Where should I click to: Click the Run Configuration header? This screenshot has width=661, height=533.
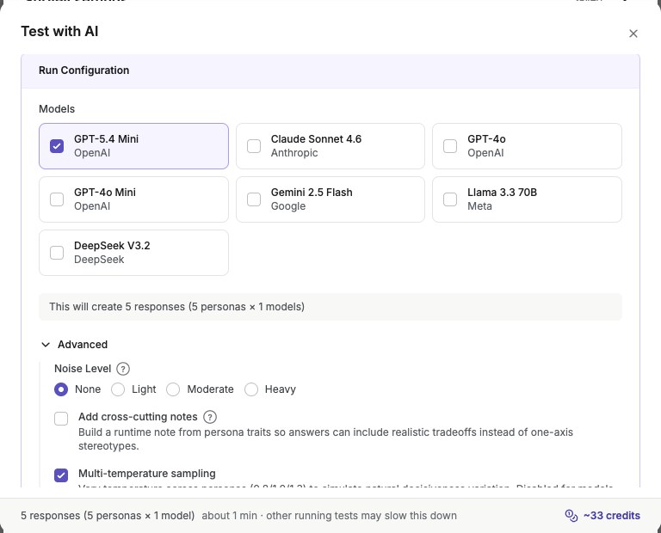tap(330, 70)
